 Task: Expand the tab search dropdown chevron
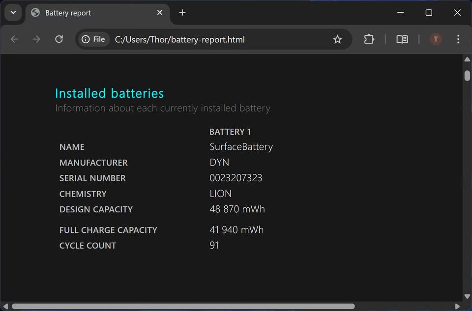click(13, 13)
